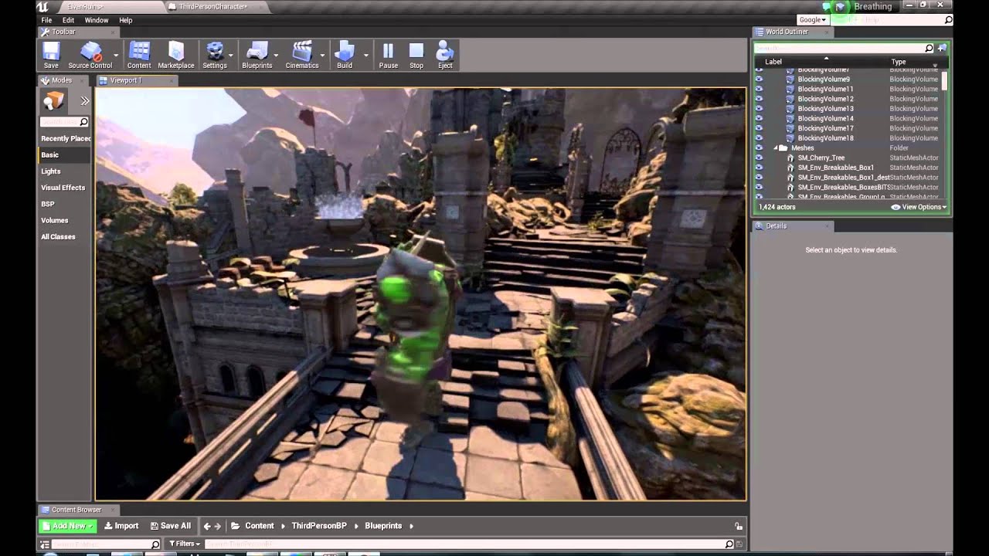
Task: Open Settings dropdown arrow
Action: coord(230,55)
